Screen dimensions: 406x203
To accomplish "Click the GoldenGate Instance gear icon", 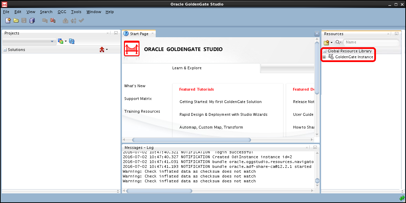I will [330, 57].
